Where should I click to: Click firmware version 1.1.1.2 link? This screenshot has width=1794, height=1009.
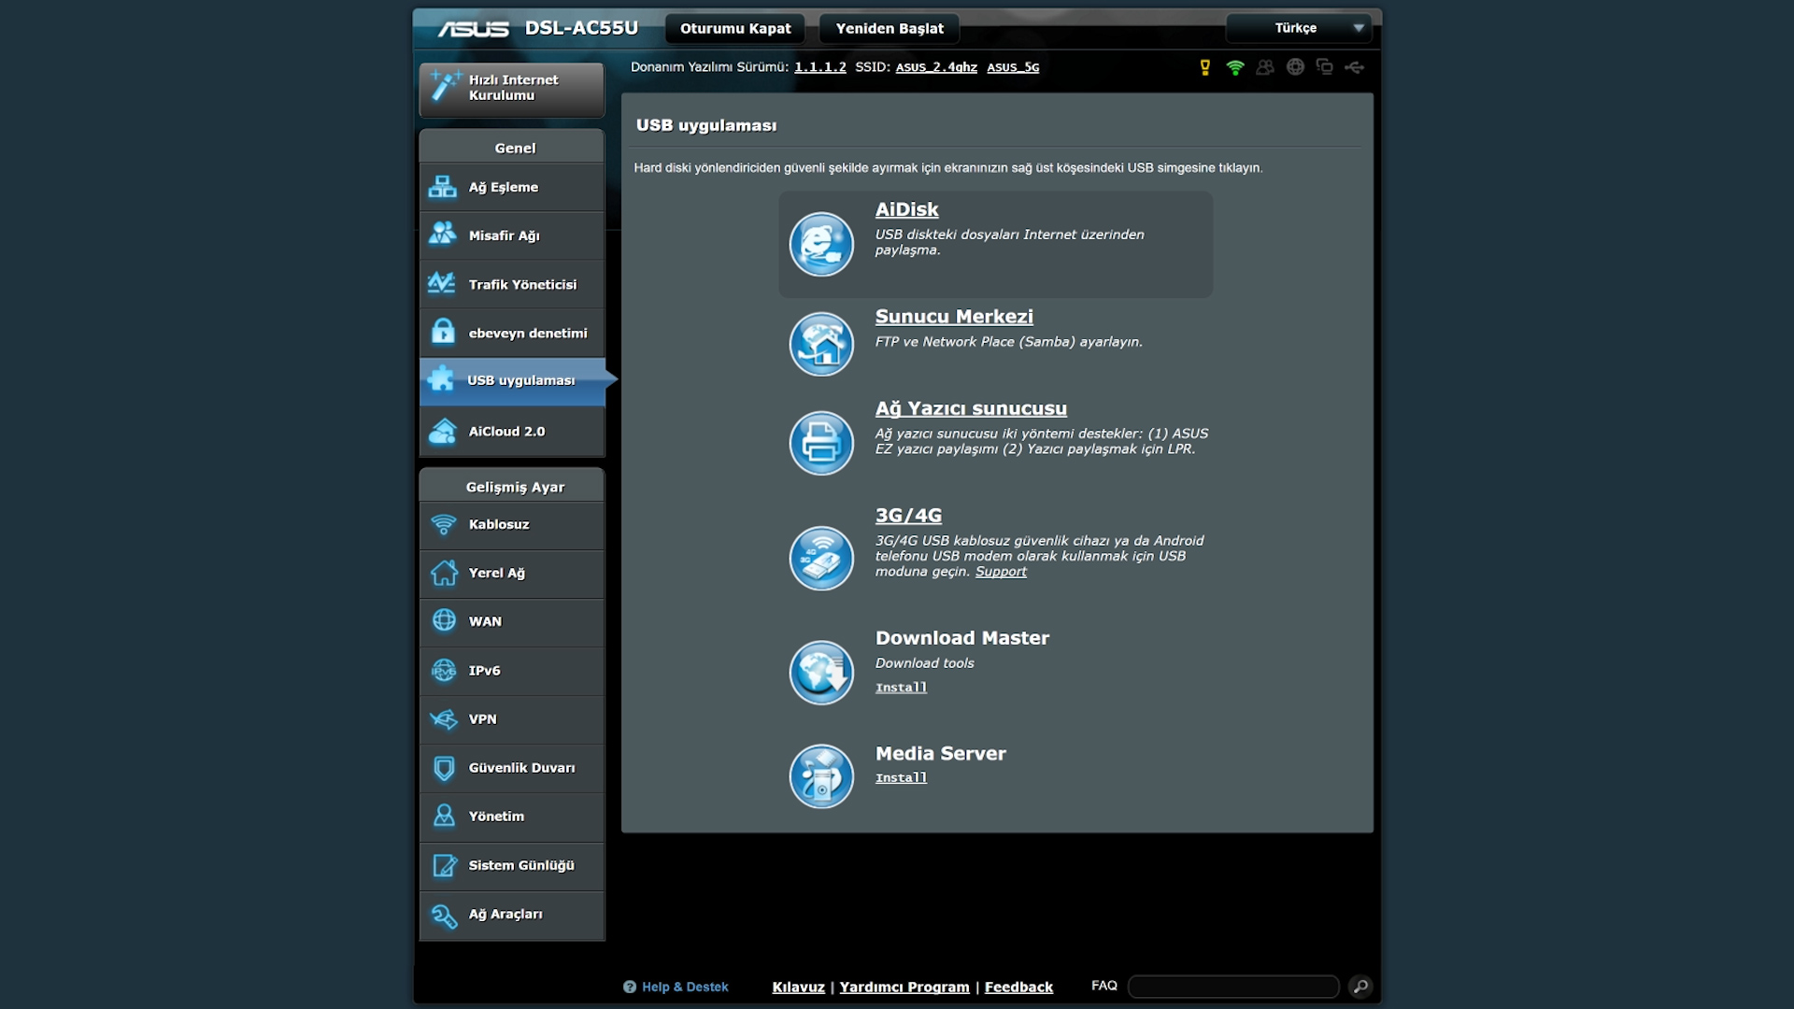tap(820, 67)
